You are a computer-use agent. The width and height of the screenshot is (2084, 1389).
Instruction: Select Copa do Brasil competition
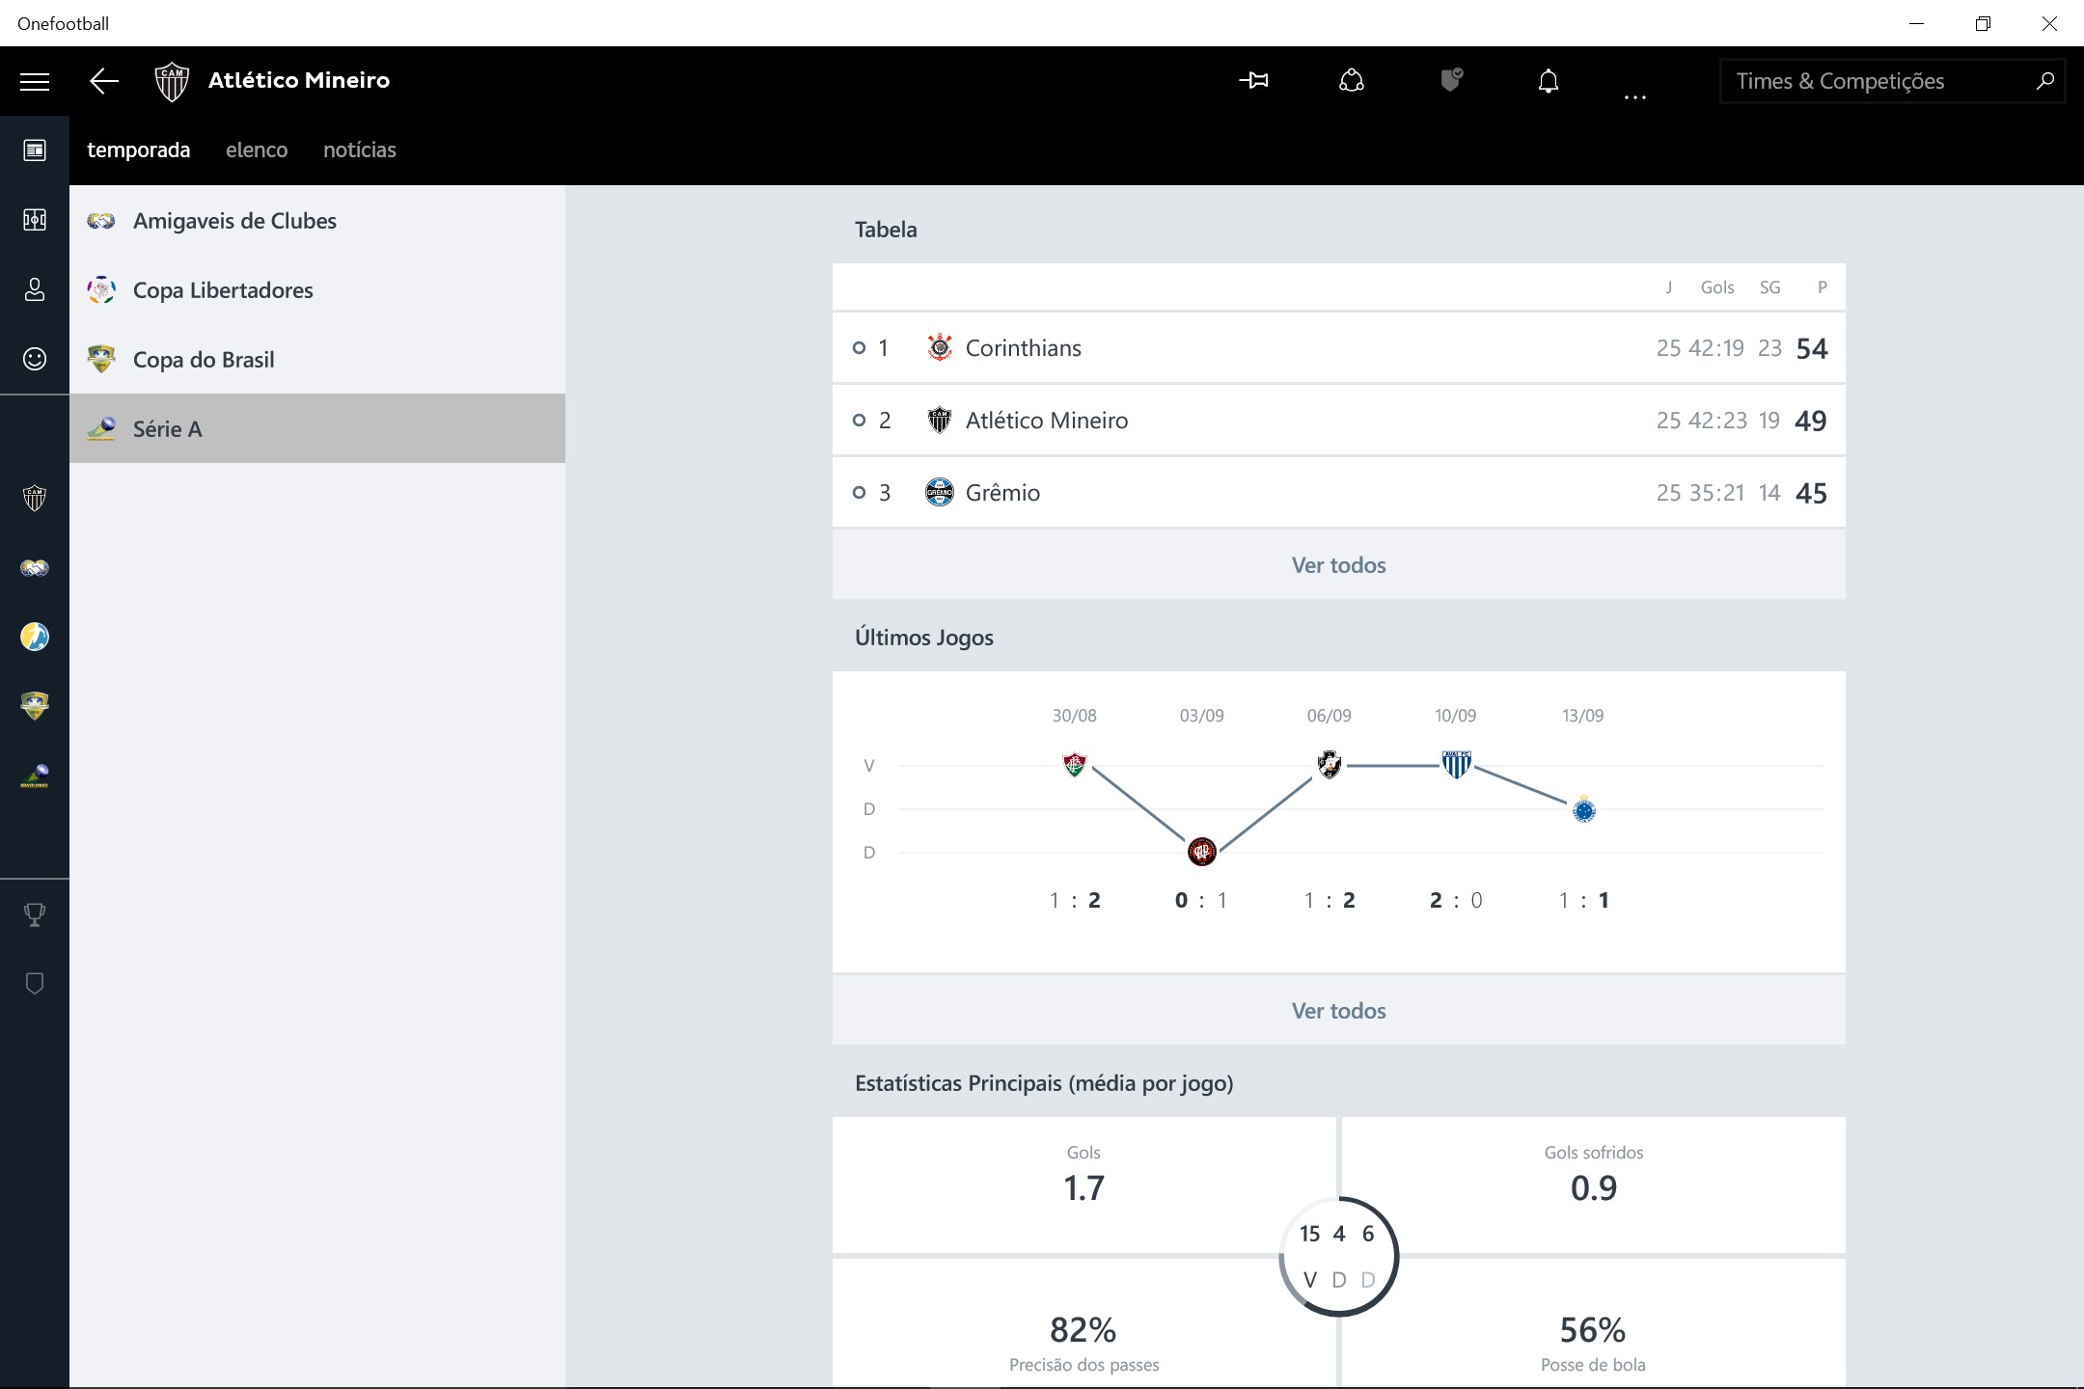317,359
